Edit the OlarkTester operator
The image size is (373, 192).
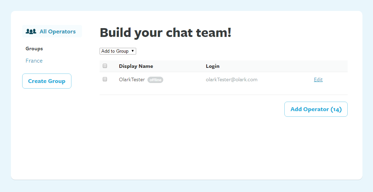coord(318,80)
